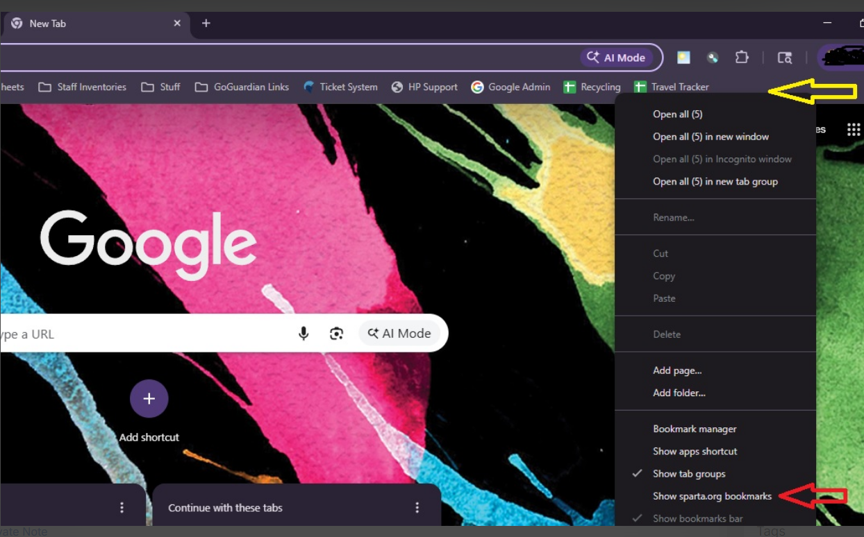Click the plus icon to open a new tab
Image resolution: width=864 pixels, height=537 pixels.
tap(206, 23)
